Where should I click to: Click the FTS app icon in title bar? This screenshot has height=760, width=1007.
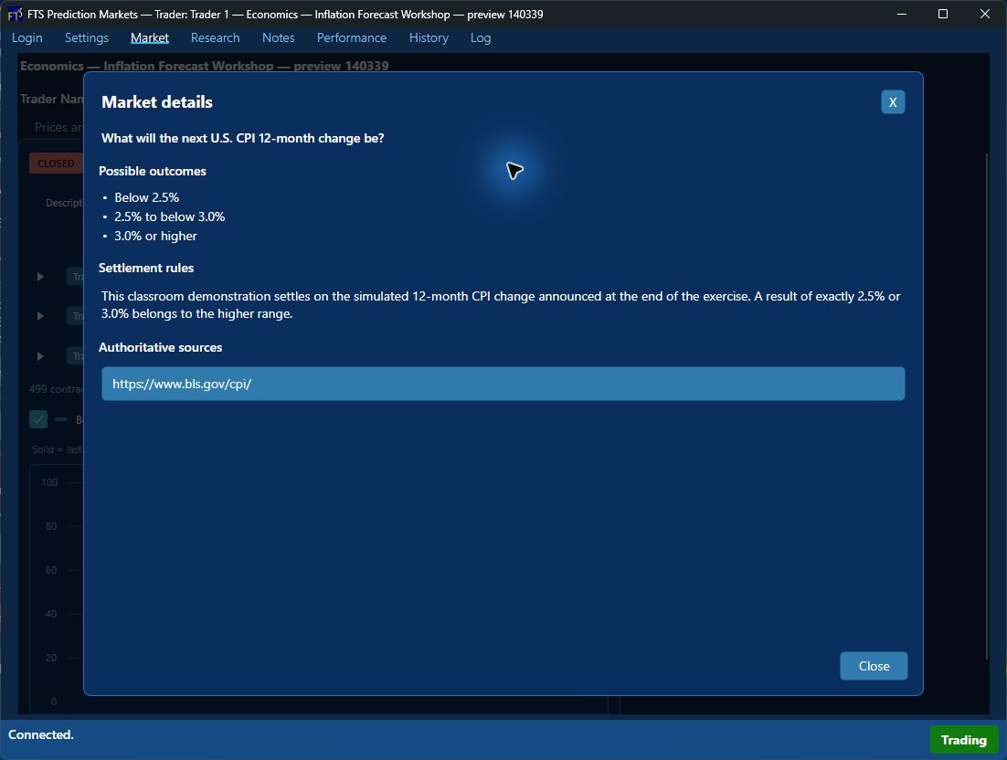(x=14, y=14)
